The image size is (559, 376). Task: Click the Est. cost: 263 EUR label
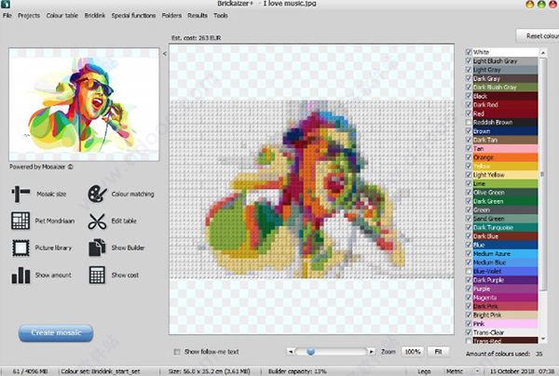pyautogui.click(x=196, y=38)
